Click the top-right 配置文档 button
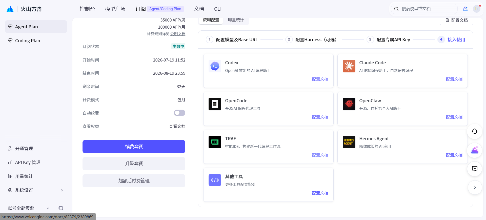The width and height of the screenshot is (486, 220). [x=456, y=20]
